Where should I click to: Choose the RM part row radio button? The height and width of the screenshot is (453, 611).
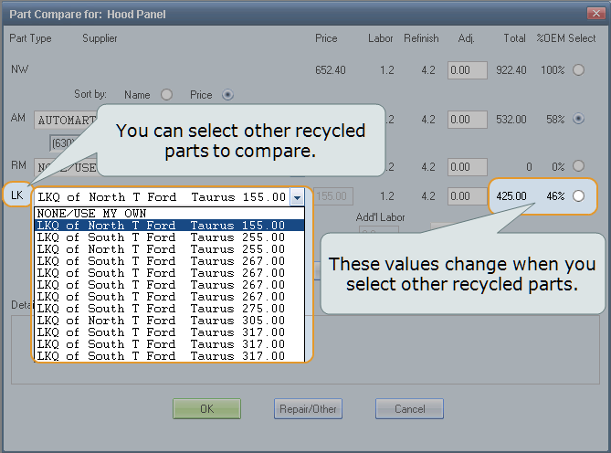click(x=577, y=166)
